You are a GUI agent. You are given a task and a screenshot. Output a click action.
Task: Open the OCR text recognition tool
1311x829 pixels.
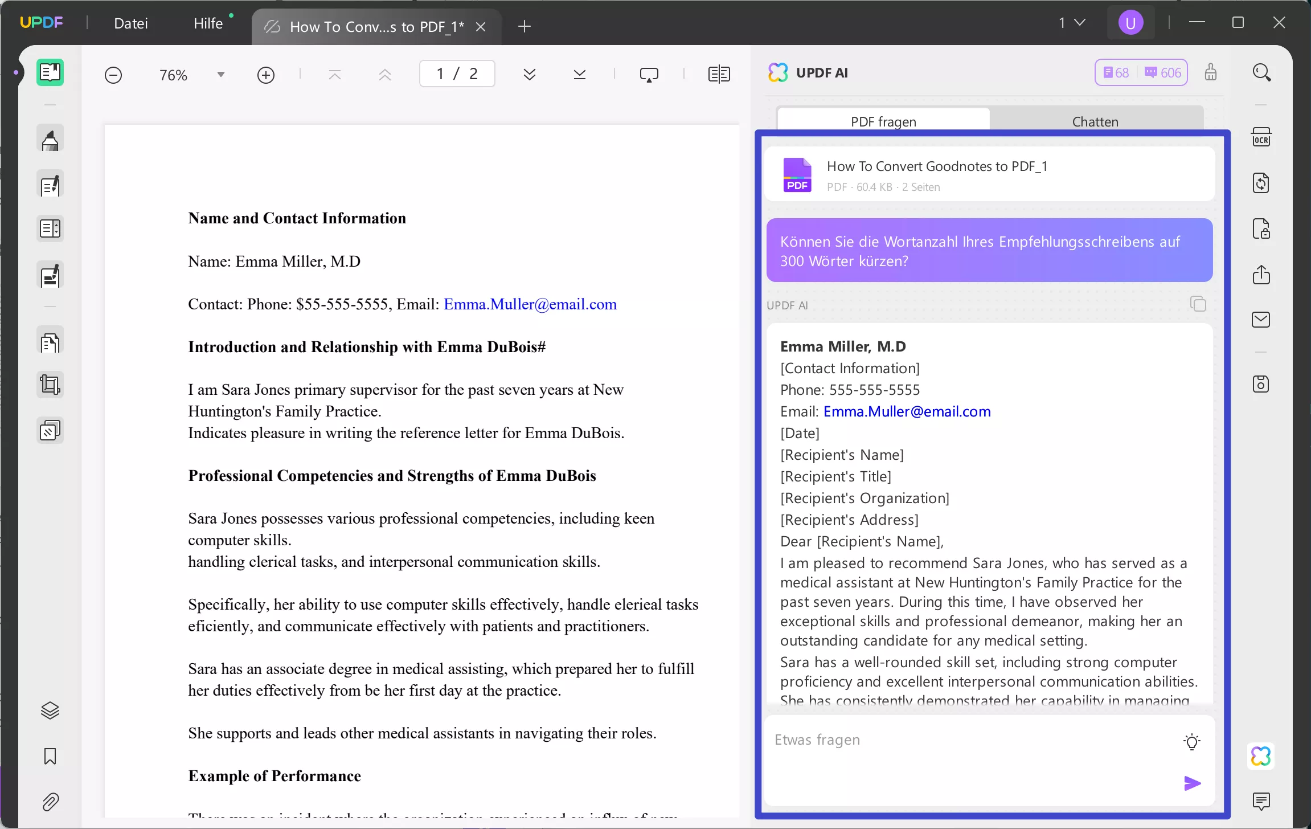pos(1261,138)
